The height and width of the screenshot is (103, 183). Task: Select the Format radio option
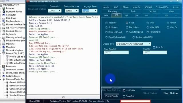(x=168, y=23)
